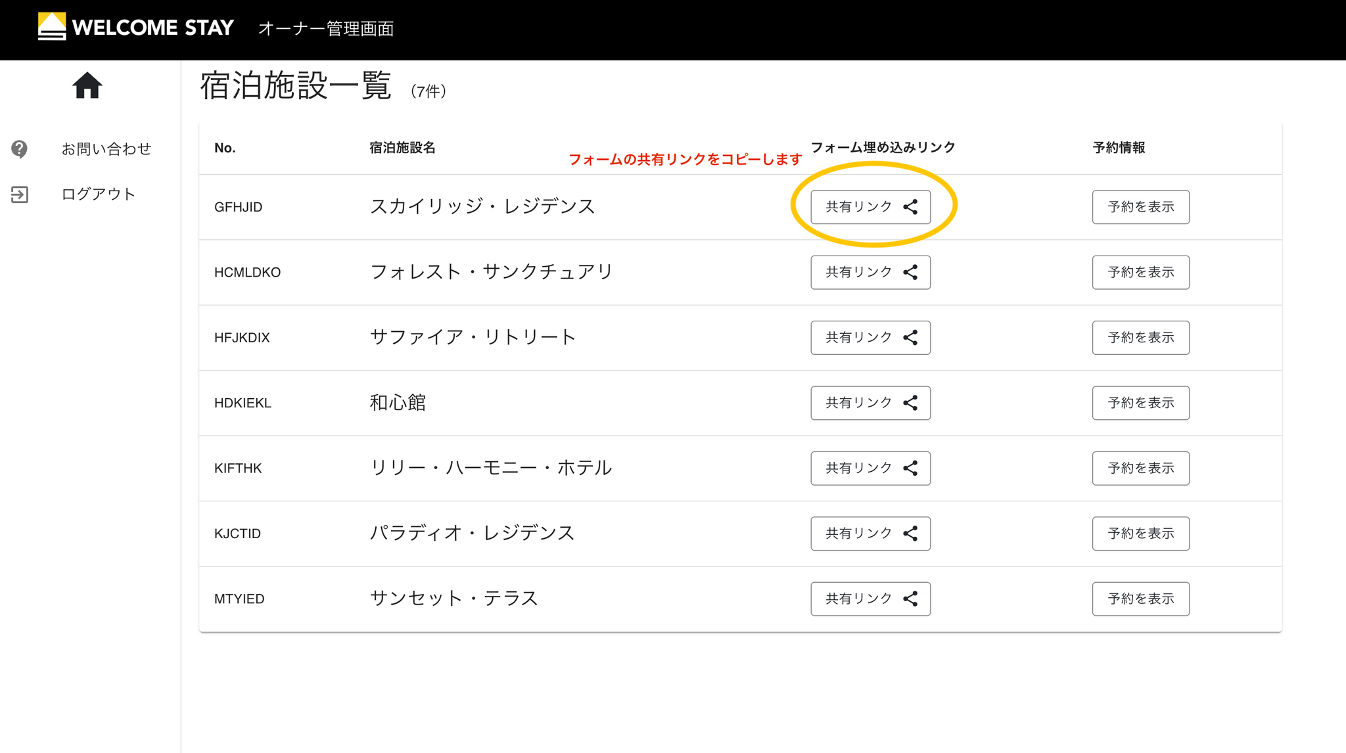
Task: Click facility name サファイア・リトリート
Action: click(473, 337)
